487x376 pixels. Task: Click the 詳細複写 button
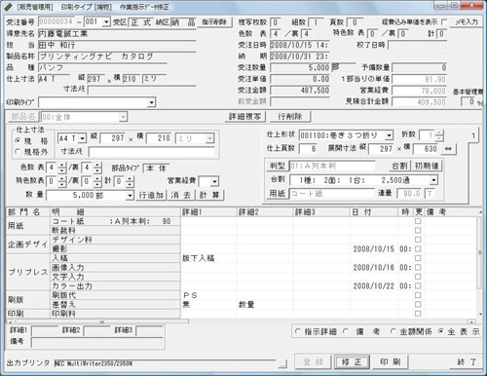(245, 117)
